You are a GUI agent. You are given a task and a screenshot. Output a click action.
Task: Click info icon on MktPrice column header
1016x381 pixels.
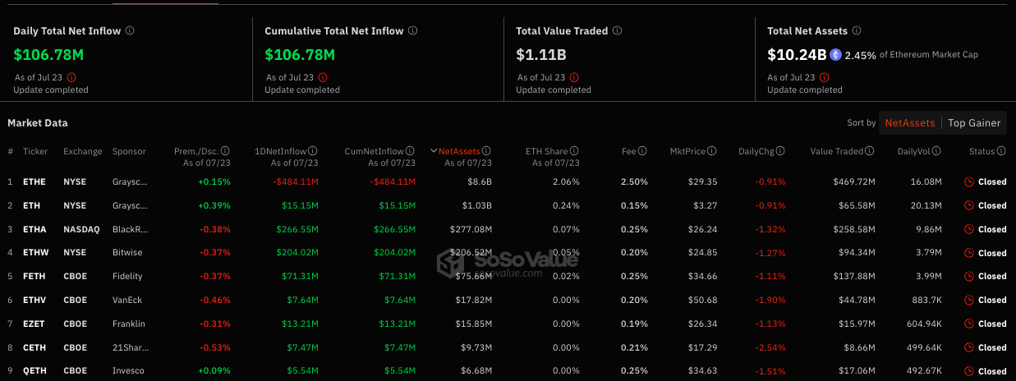click(712, 151)
